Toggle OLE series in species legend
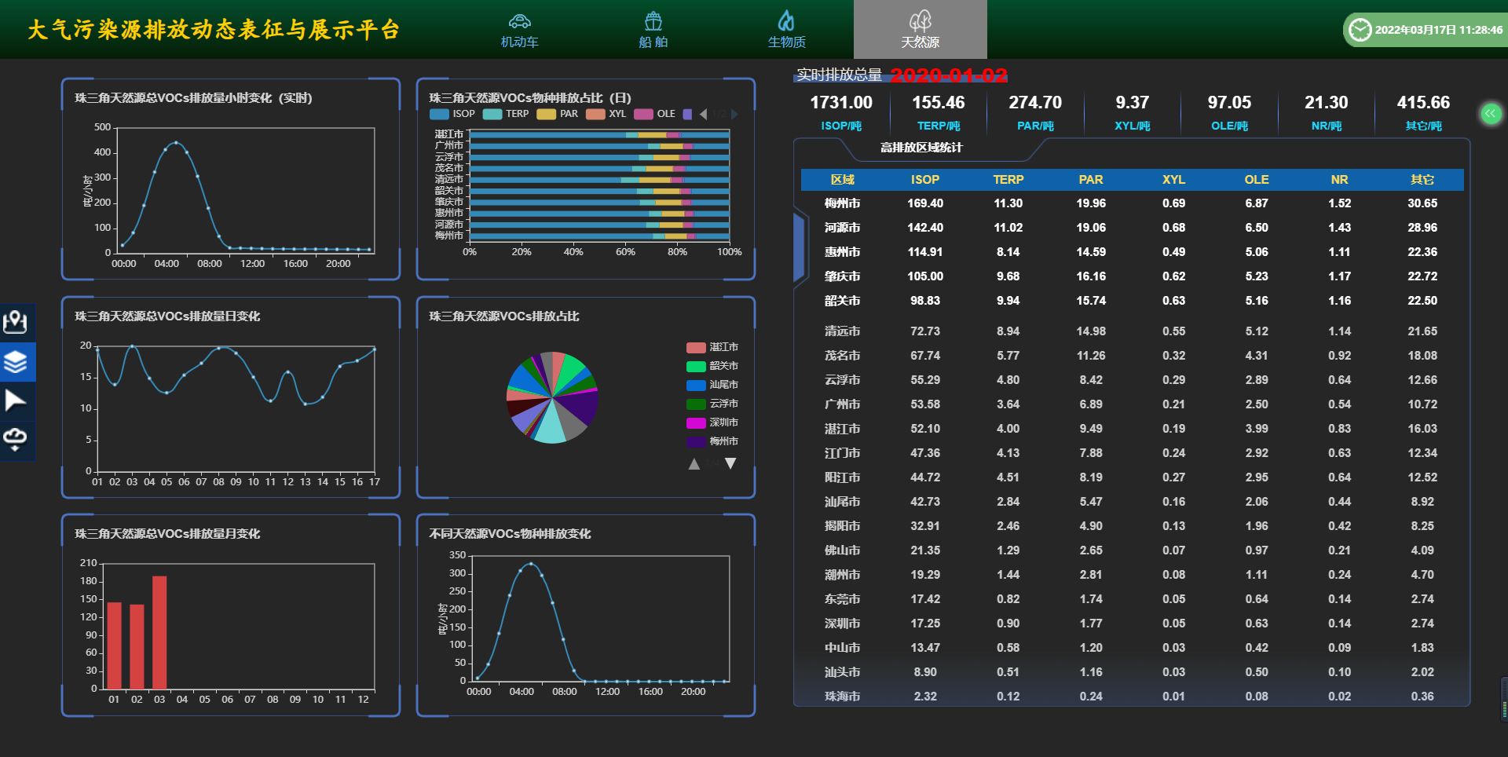1508x757 pixels. (655, 114)
